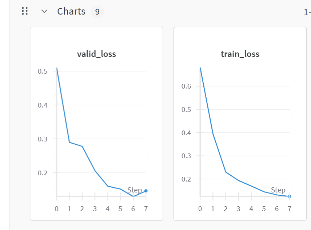This screenshot has width=311, height=230.
Task: Click x-axis tick 7 on train_loss chart
Action: 290,209
